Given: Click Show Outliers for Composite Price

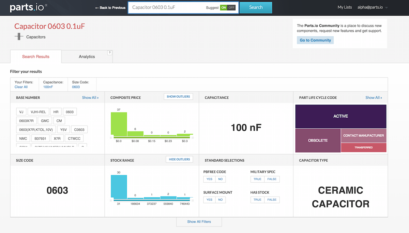Looking at the screenshot, I should coord(178,97).
